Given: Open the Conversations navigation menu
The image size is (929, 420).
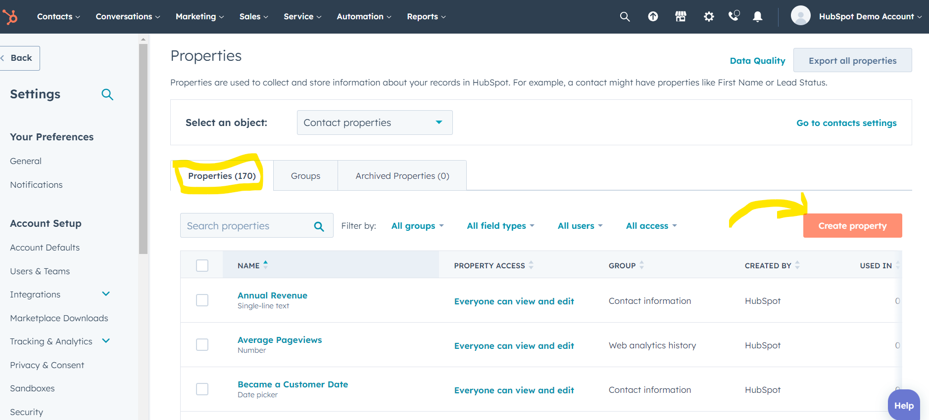Looking at the screenshot, I should (x=128, y=16).
